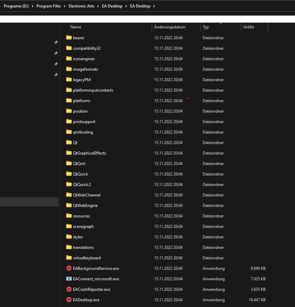Click the printsupport folder icon
Viewport: 295px width, 307px height.
click(x=69, y=121)
